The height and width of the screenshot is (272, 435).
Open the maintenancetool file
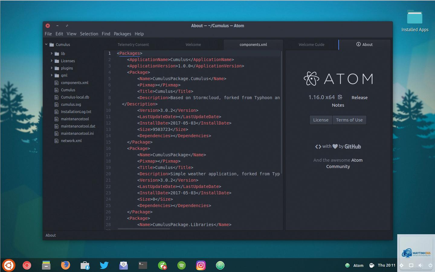(x=75, y=119)
